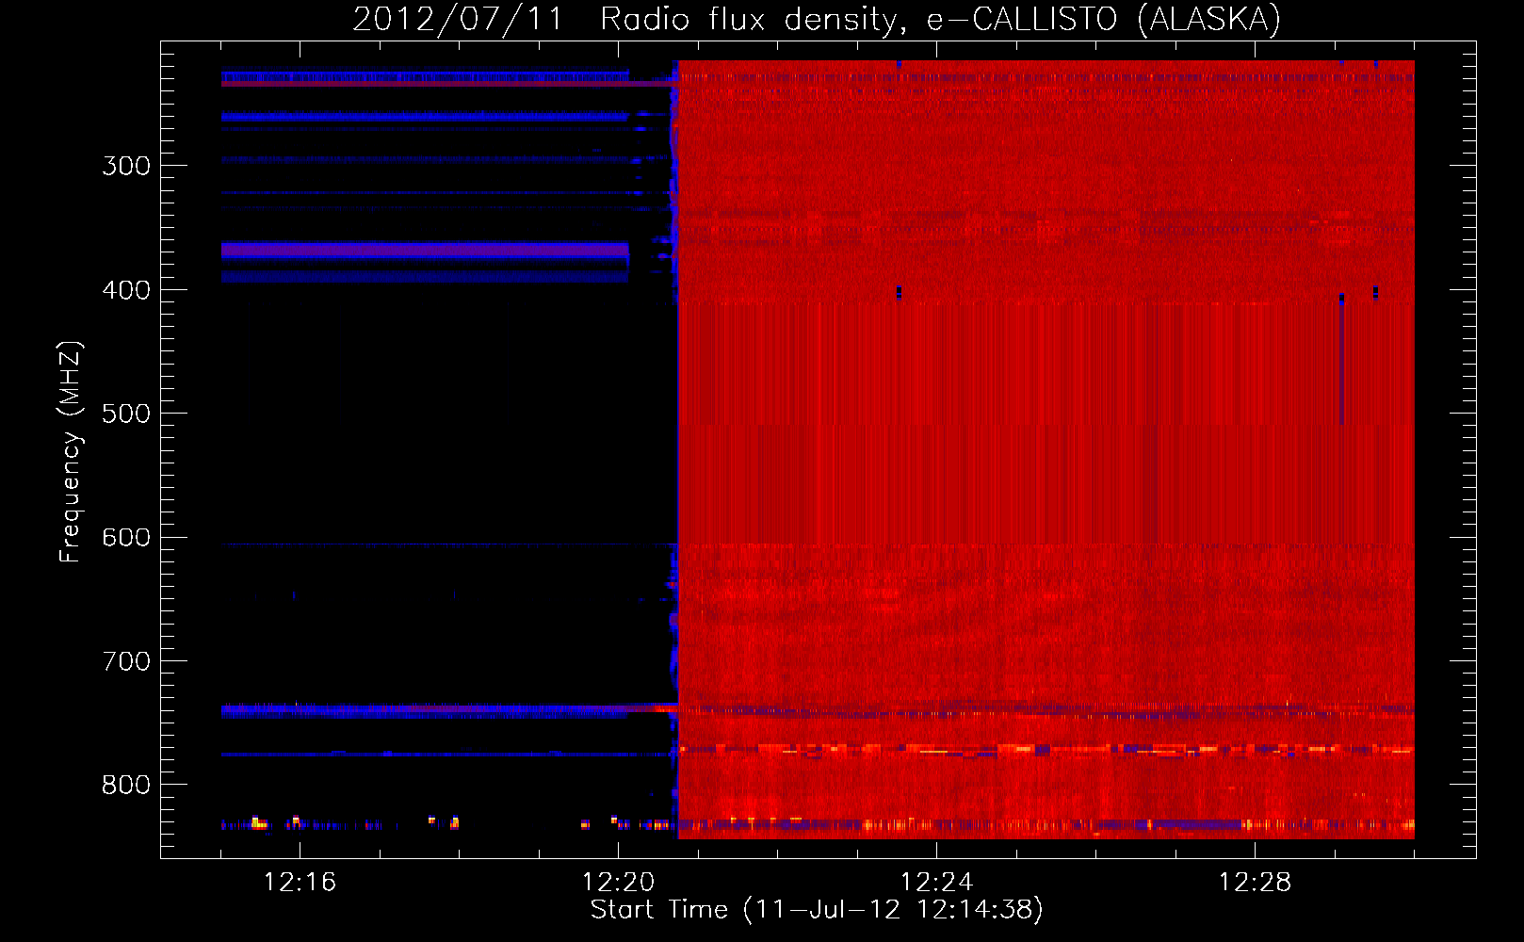This screenshot has height=942, width=1524.
Task: Click the 700 frequency tick label
Action: point(126,661)
